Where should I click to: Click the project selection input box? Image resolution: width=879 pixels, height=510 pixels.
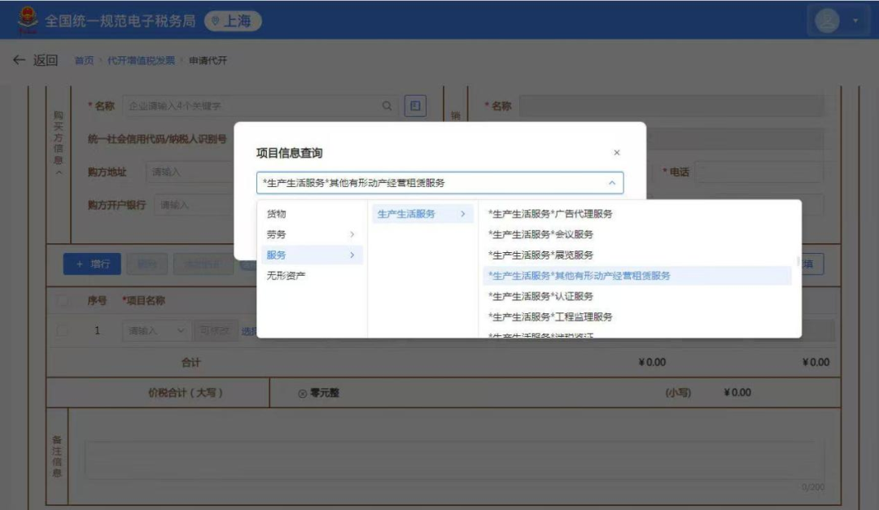click(x=440, y=183)
